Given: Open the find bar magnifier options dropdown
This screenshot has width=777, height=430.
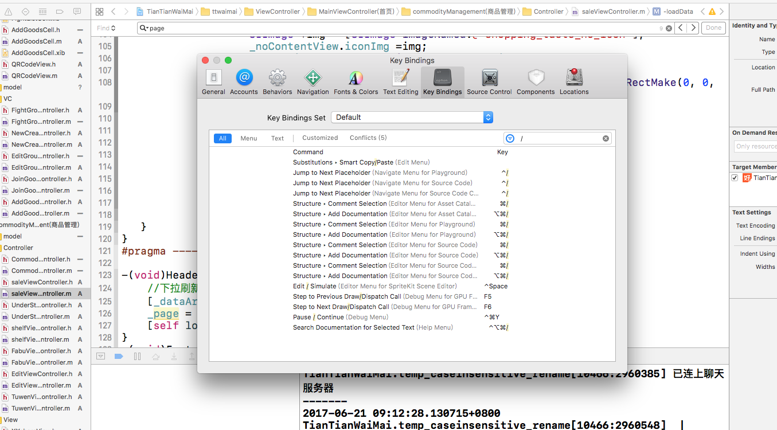Looking at the screenshot, I should tap(145, 28).
